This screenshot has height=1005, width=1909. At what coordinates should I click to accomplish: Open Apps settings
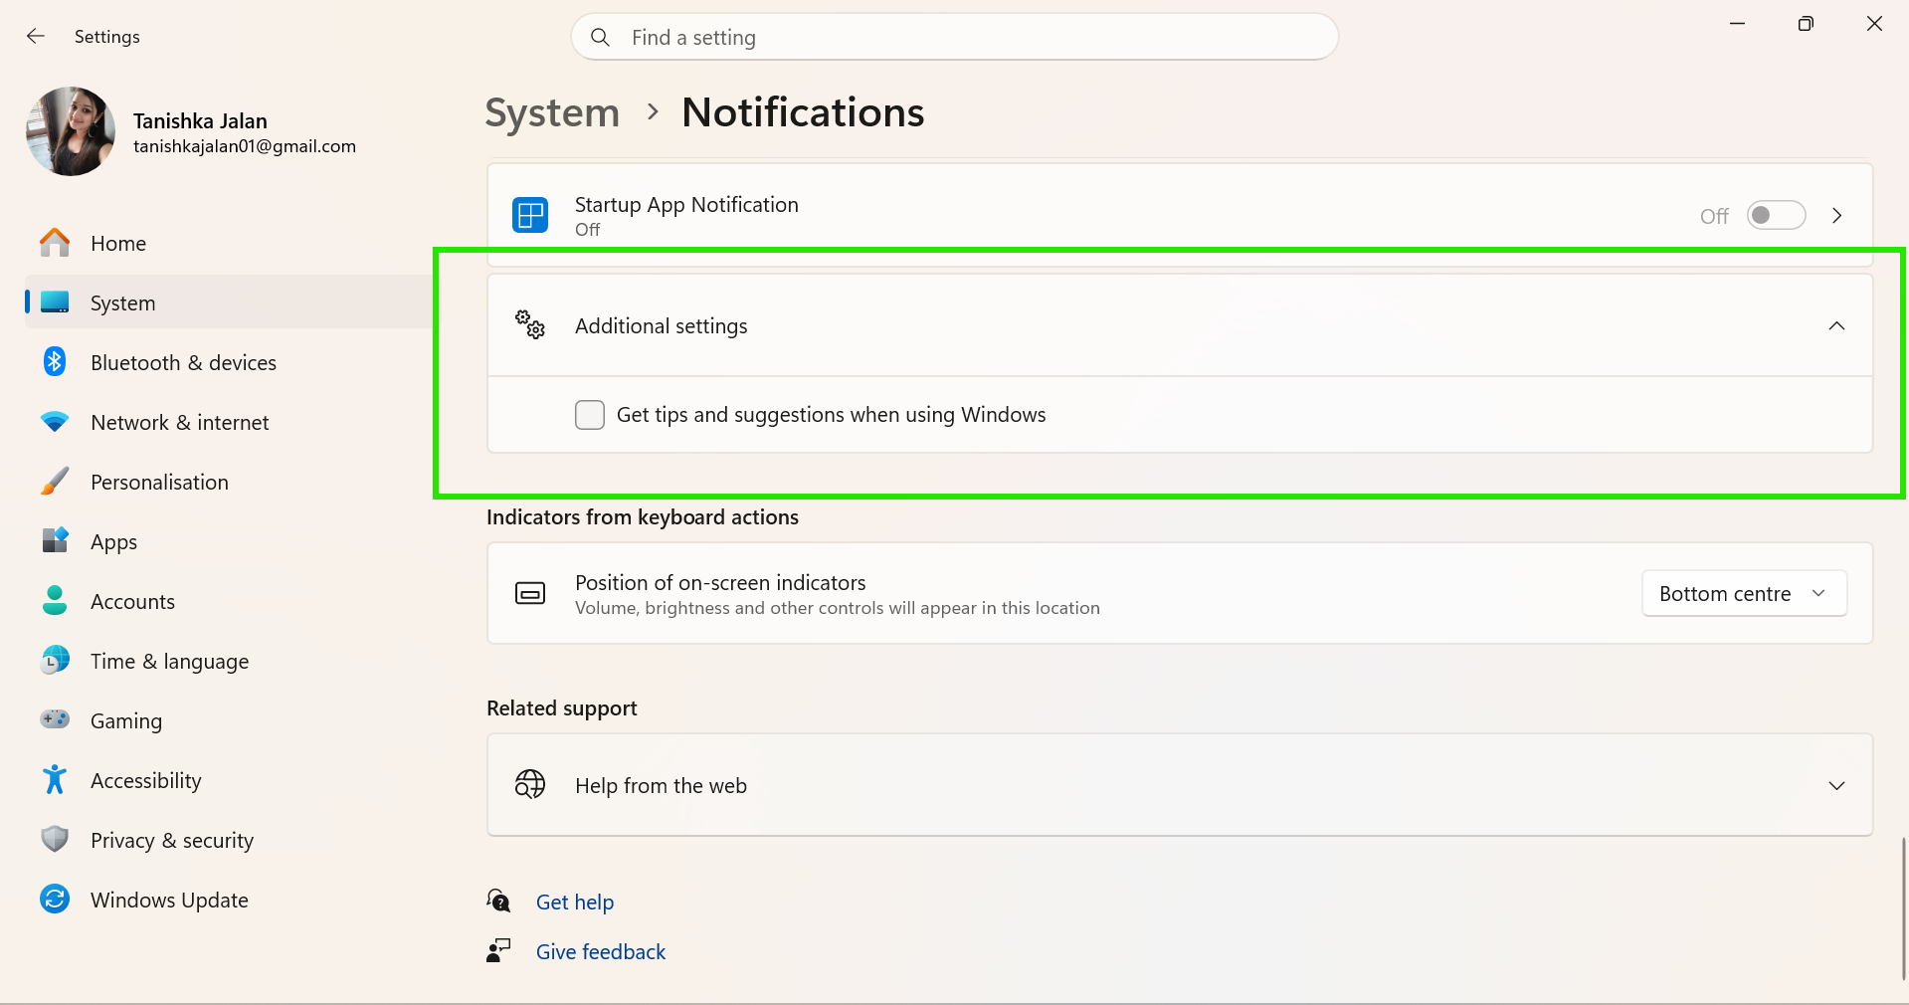230,541
